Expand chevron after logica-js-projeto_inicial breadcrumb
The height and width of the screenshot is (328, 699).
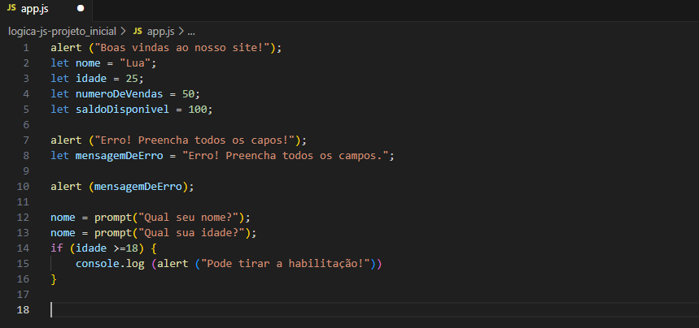124,32
